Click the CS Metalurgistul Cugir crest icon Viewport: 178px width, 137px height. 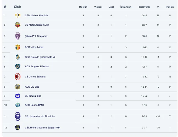pyautogui.click(x=18, y=25)
